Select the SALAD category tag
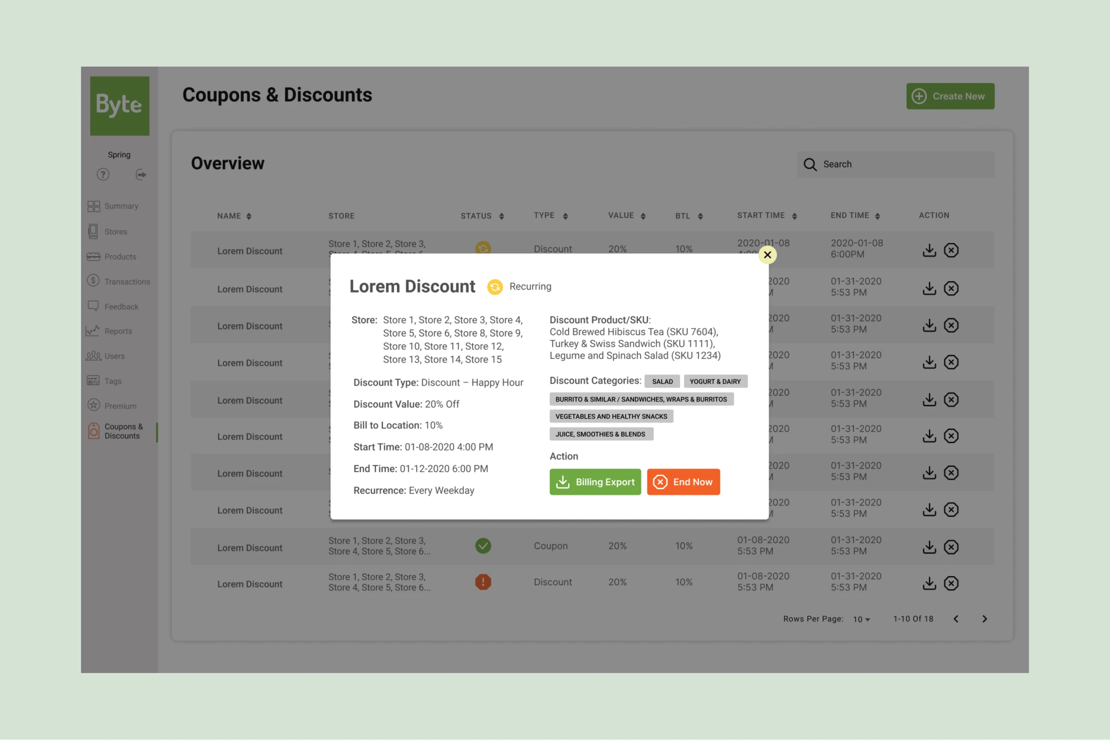This screenshot has width=1110, height=740. point(662,381)
